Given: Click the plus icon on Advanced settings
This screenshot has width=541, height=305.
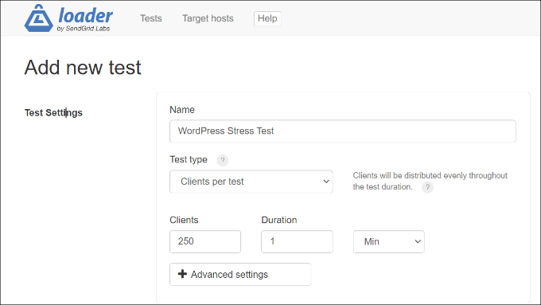Looking at the screenshot, I should 182,274.
